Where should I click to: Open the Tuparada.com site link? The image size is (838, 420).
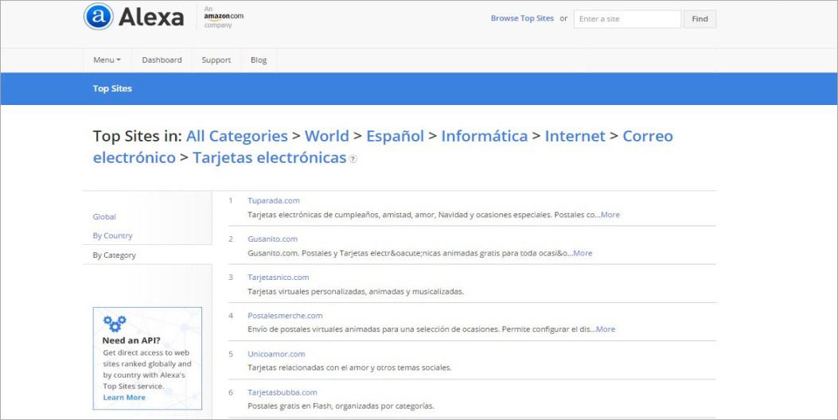point(274,200)
